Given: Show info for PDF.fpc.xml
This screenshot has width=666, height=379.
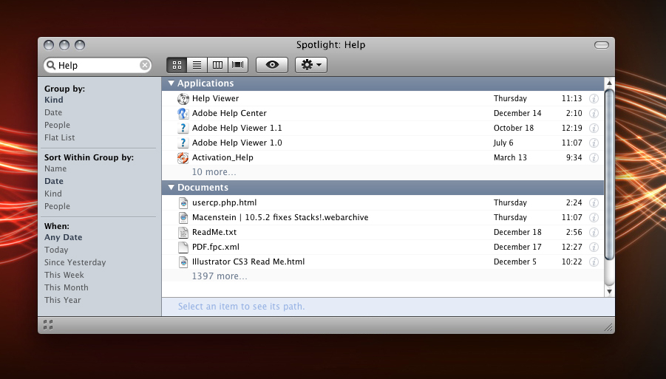Looking at the screenshot, I should coord(594,247).
